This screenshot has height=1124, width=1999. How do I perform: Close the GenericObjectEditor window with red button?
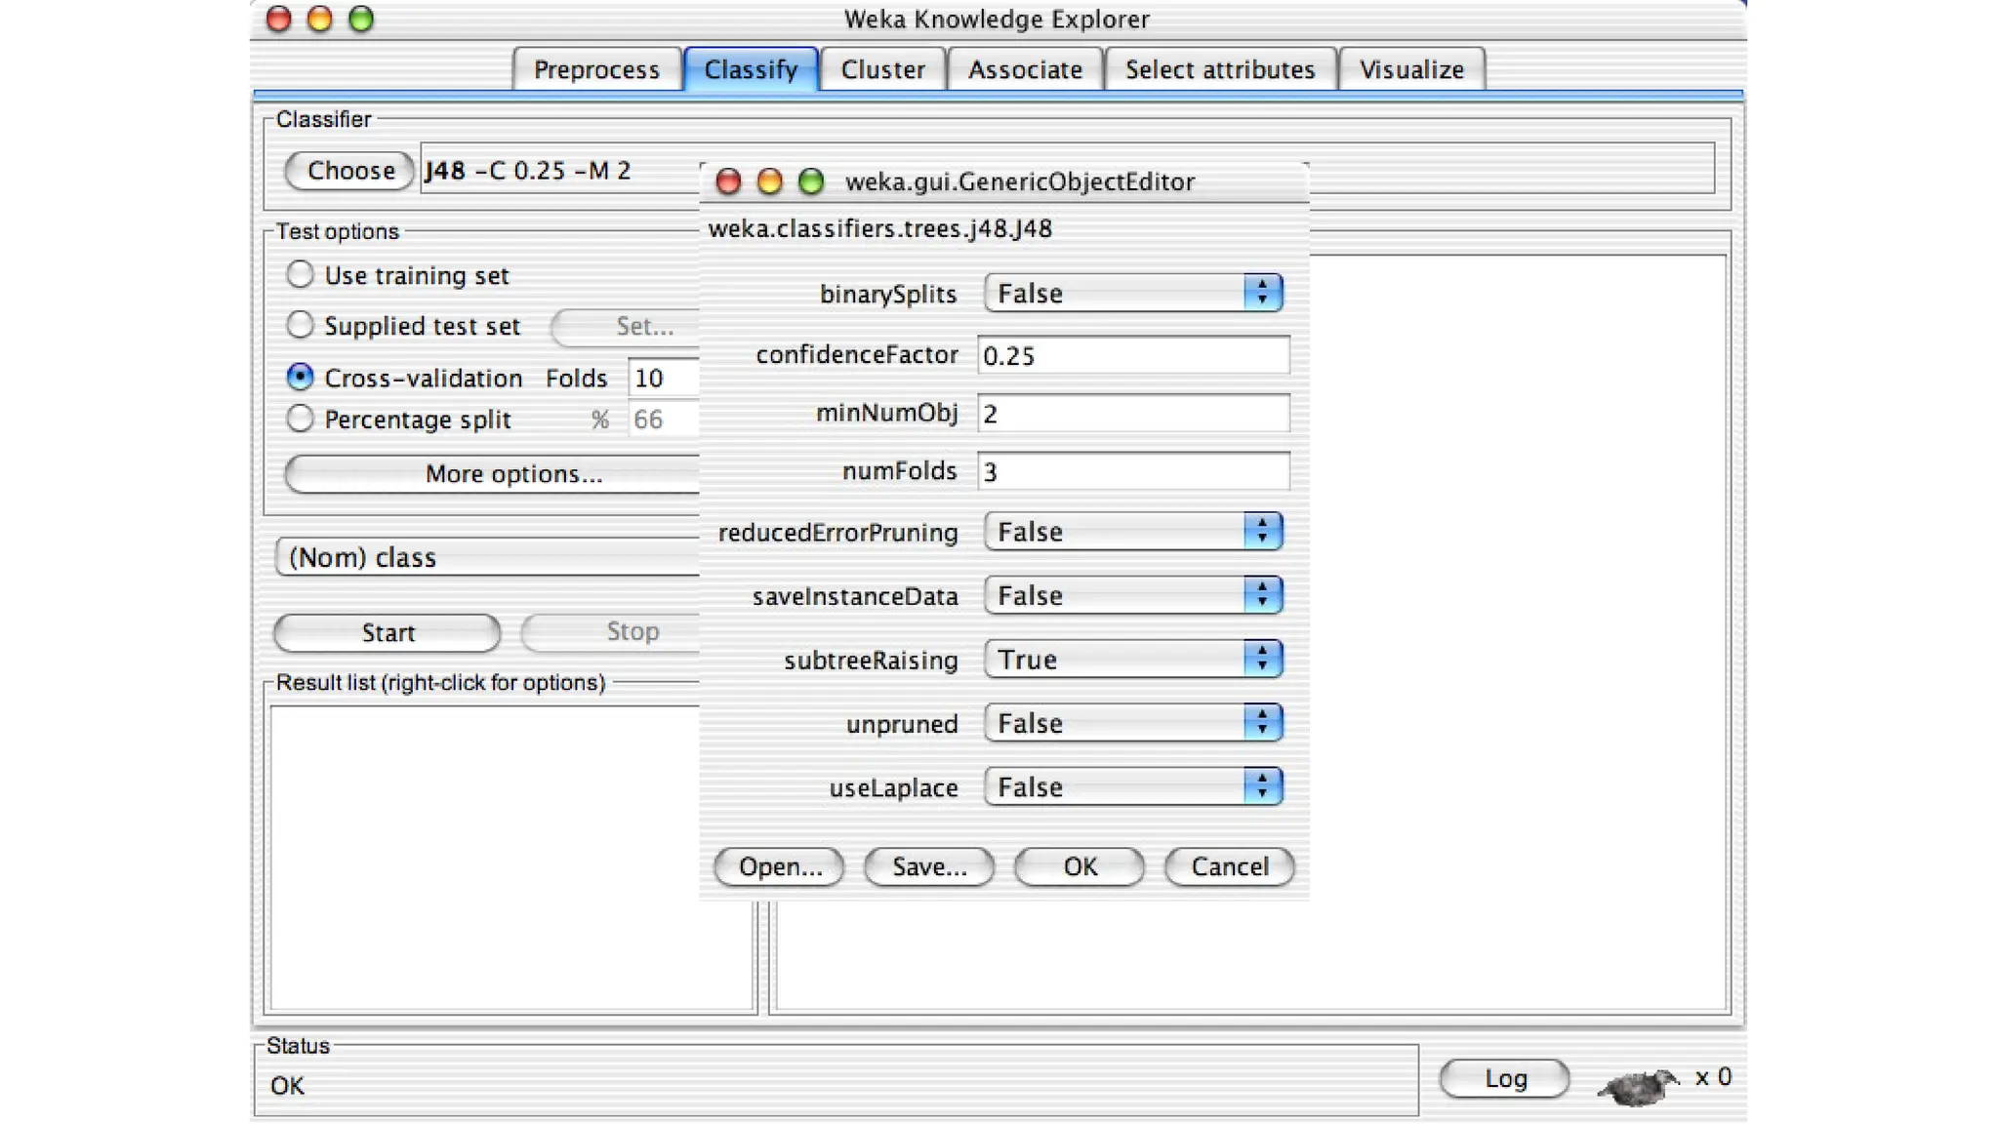728,181
